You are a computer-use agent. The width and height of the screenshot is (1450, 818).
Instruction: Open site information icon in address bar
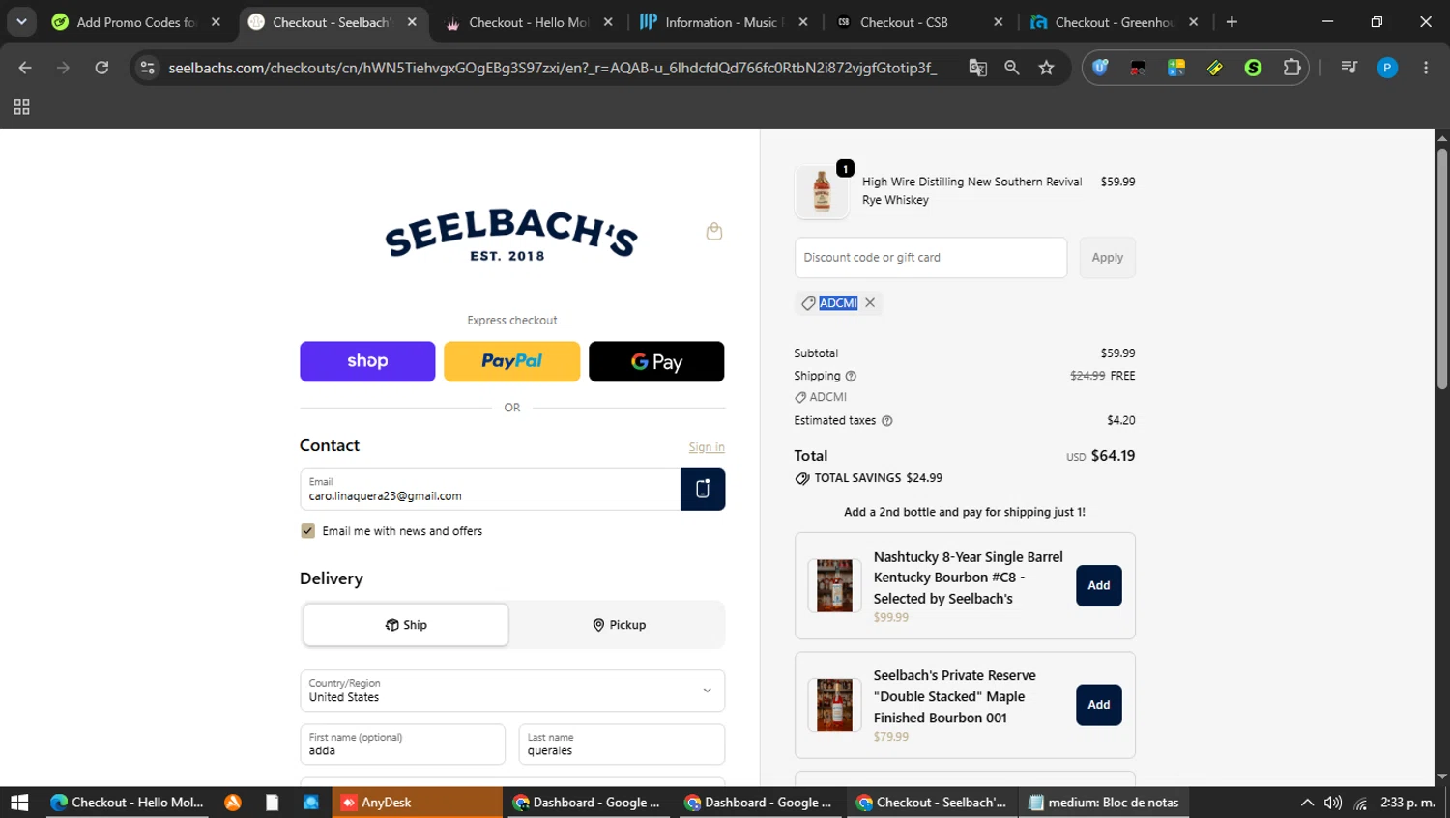(147, 68)
